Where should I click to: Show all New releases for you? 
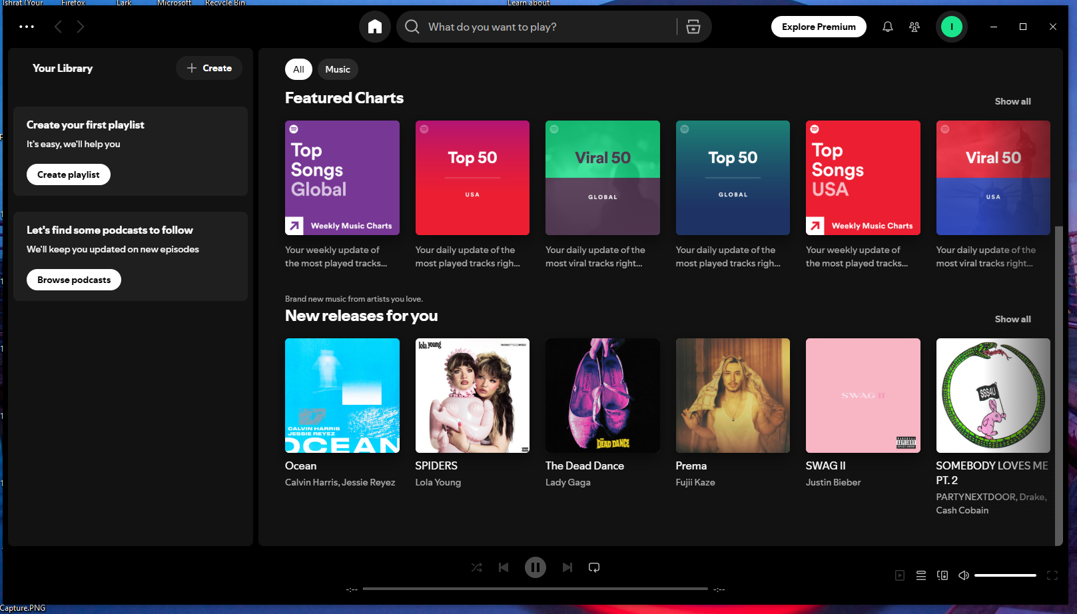[1012, 319]
